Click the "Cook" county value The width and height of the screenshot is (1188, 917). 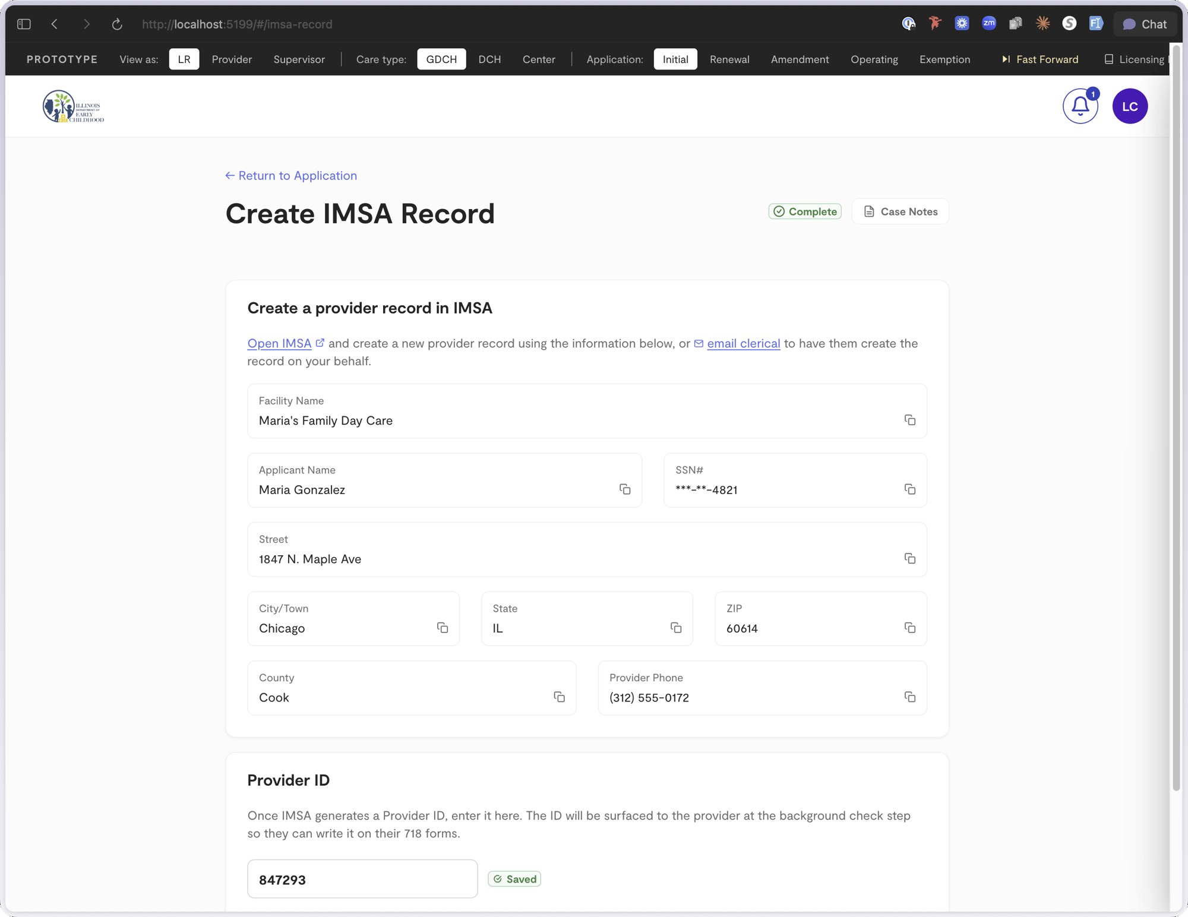(x=274, y=698)
